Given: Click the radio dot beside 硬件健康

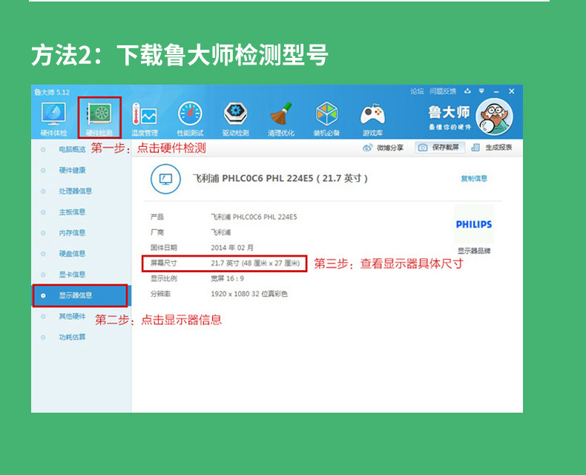Looking at the screenshot, I should pos(43,171).
